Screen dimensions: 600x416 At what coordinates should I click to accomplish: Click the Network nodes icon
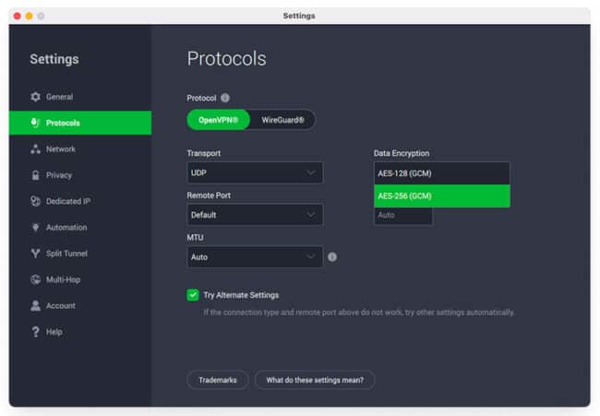(35, 149)
